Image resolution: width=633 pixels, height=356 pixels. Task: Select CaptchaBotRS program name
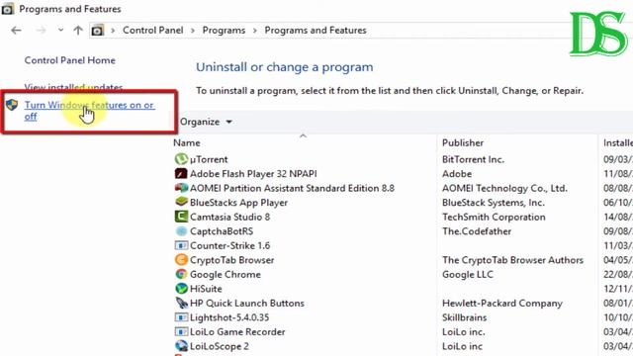tap(222, 231)
